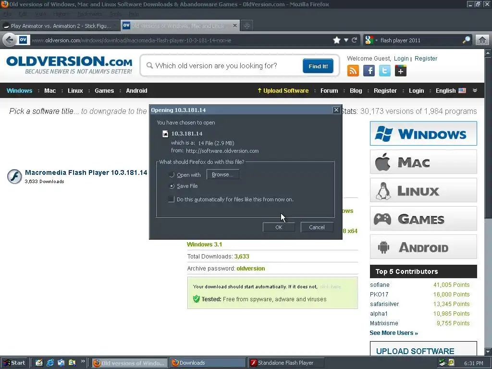Open the Windows category banner
Image resolution: width=492 pixels, height=369 pixels.
(423, 134)
